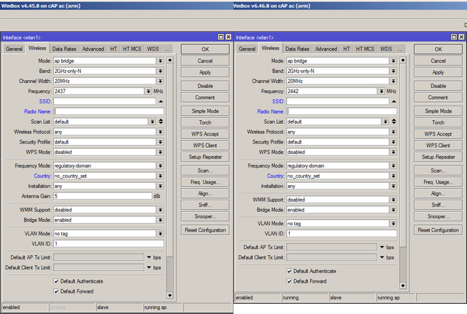
Task: Switch to HT tab in left window
Action: click(x=114, y=49)
